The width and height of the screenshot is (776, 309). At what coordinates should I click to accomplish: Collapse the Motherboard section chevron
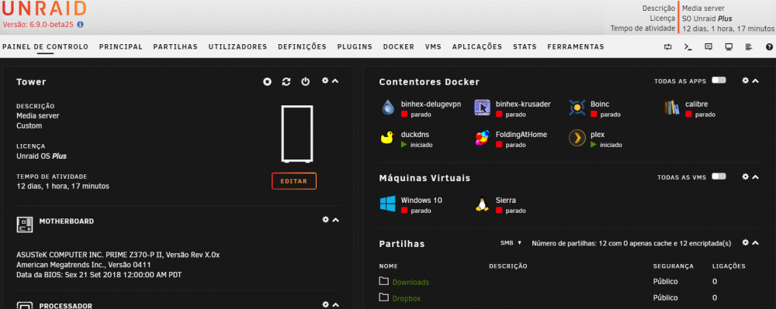[335, 220]
